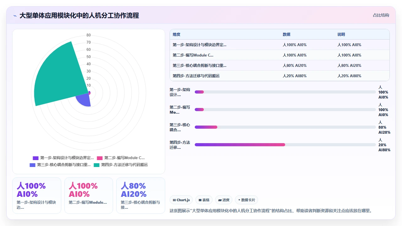Select the Chart.js tag
Screen dimensions: 402x226
(181, 200)
